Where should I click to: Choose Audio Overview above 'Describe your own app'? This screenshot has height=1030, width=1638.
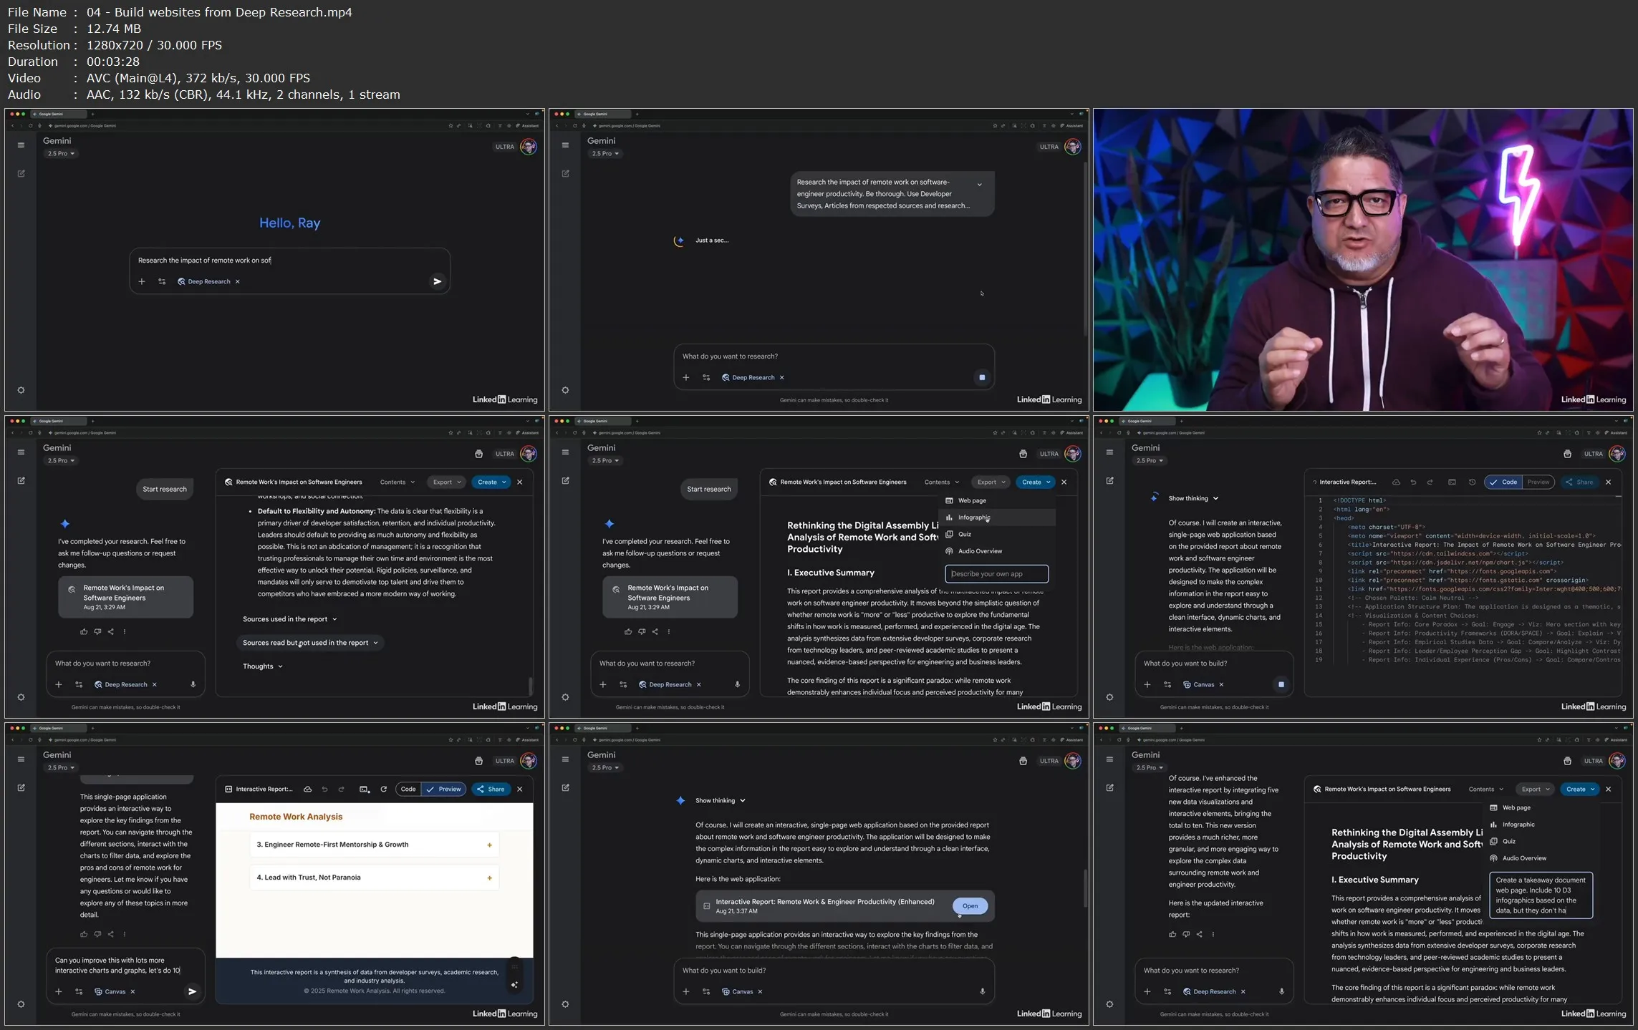(x=996, y=551)
